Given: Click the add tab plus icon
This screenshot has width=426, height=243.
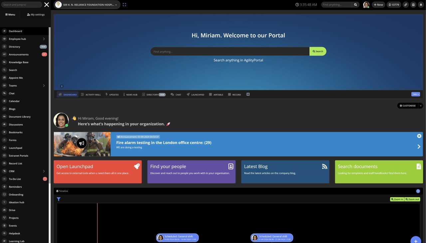Looking at the screenshot, I should coord(248,95).
